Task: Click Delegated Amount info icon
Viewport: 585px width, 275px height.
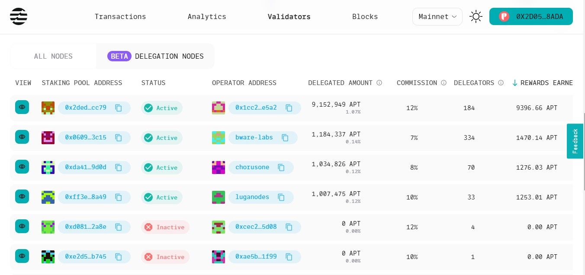Action: coord(379,83)
